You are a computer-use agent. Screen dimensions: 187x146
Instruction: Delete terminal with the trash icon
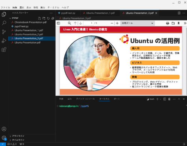pos(169,99)
